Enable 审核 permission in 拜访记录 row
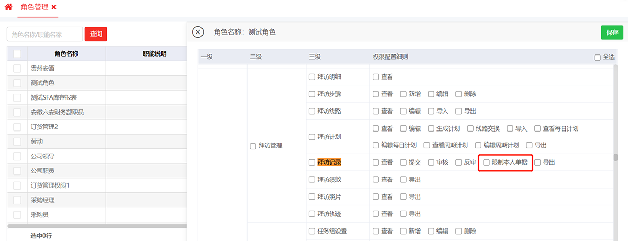 (431, 162)
